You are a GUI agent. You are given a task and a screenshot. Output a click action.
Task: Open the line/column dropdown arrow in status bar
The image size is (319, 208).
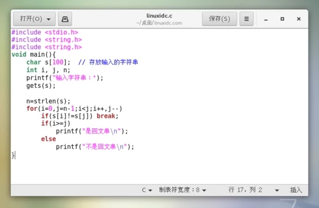click(x=277, y=190)
